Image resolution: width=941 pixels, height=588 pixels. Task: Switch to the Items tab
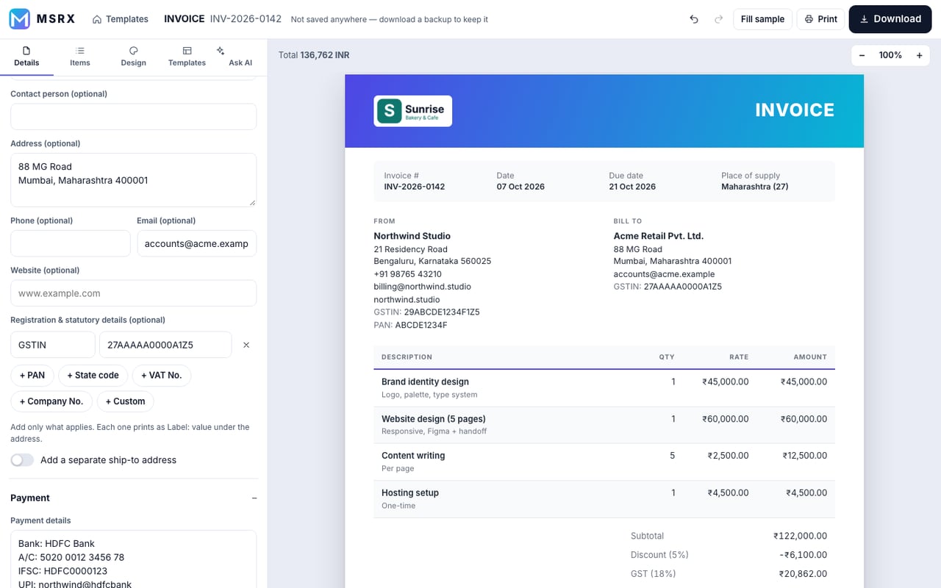tap(80, 57)
